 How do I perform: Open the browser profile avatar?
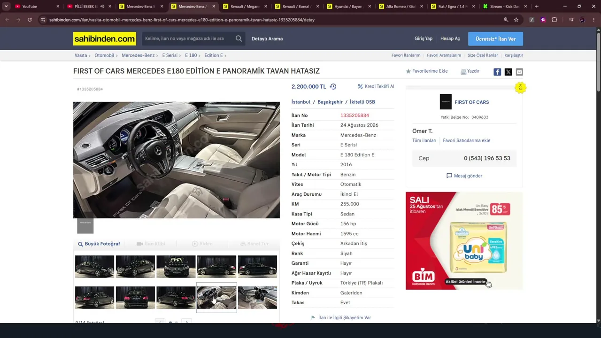tap(582, 20)
